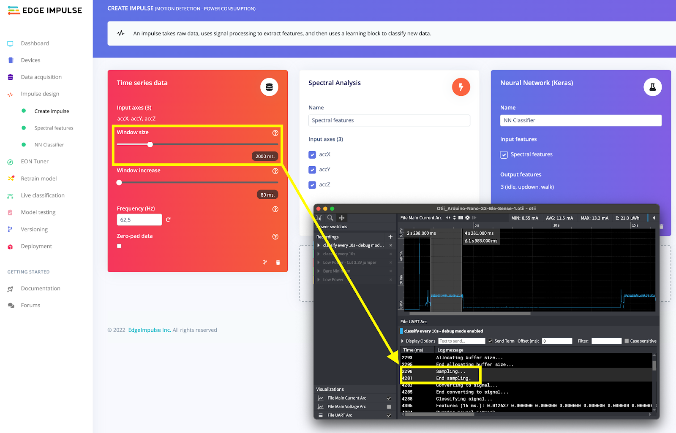Viewport: 676px width, 433px height.
Task: Click the Model testing clipboard icon
Action: 11,213
